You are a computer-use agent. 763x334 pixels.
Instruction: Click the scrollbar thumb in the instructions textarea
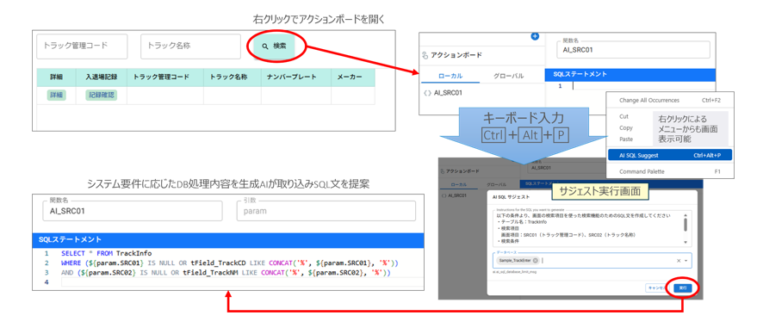[x=686, y=224]
